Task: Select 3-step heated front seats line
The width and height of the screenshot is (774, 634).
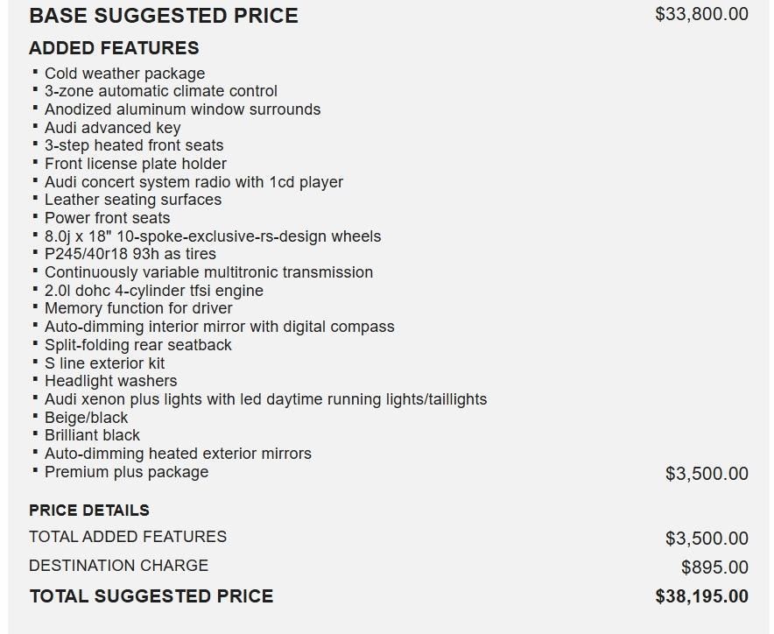Action: pos(134,145)
